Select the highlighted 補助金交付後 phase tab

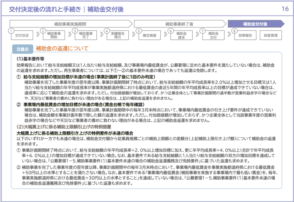click(255, 24)
